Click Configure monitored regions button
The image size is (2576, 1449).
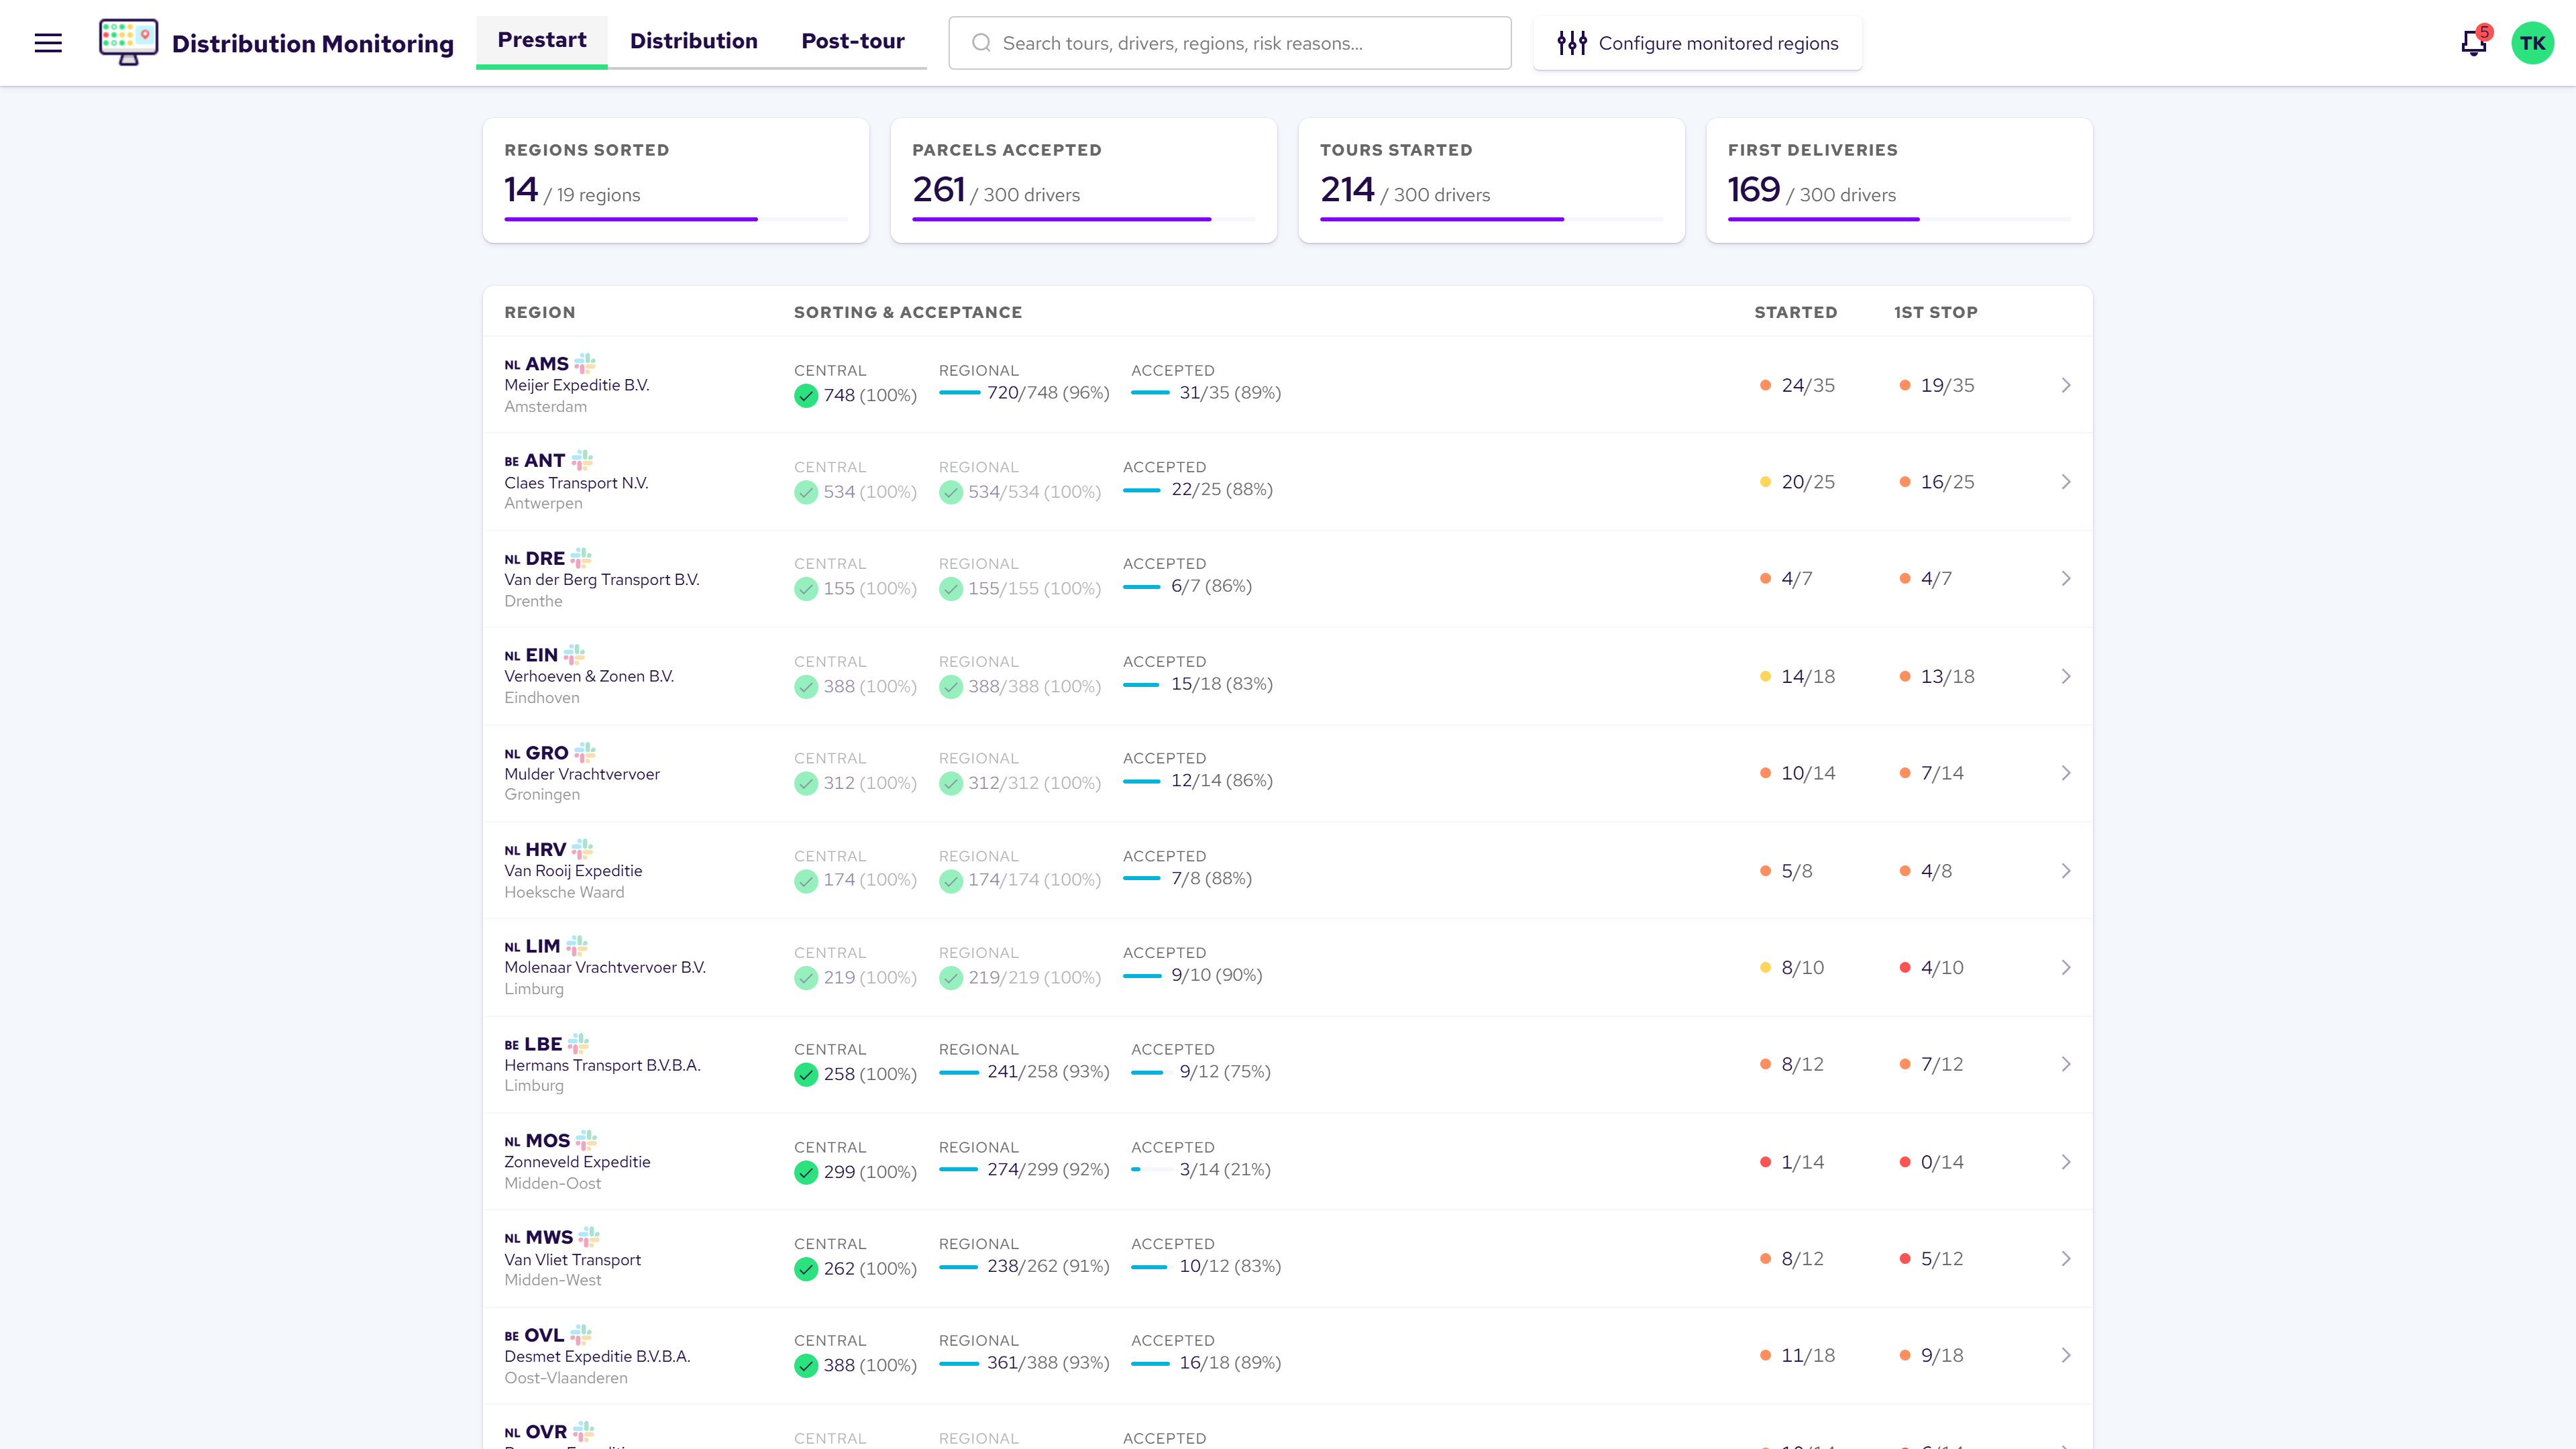1698,43
